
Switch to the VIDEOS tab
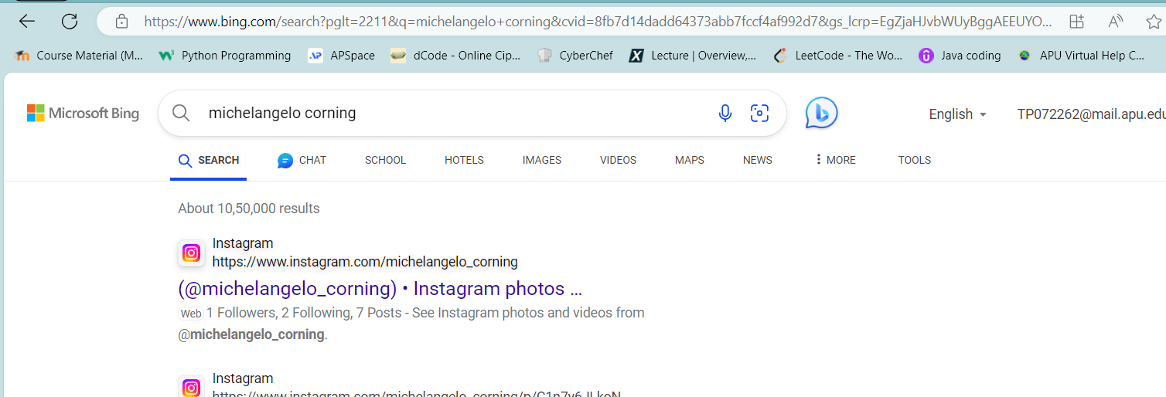(x=618, y=160)
